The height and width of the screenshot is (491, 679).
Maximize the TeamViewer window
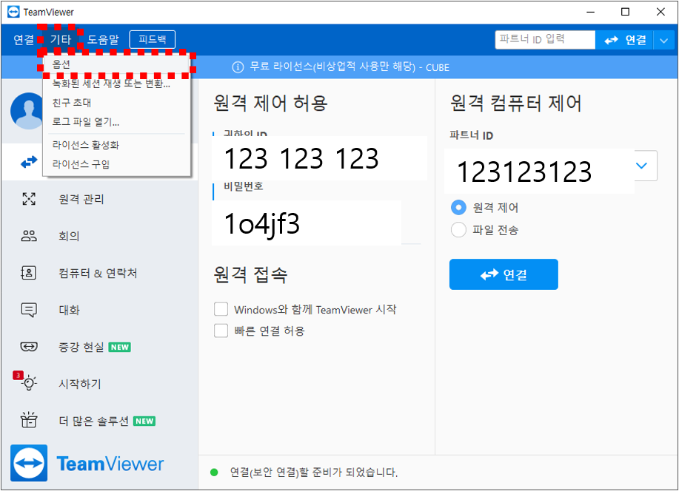(x=625, y=12)
